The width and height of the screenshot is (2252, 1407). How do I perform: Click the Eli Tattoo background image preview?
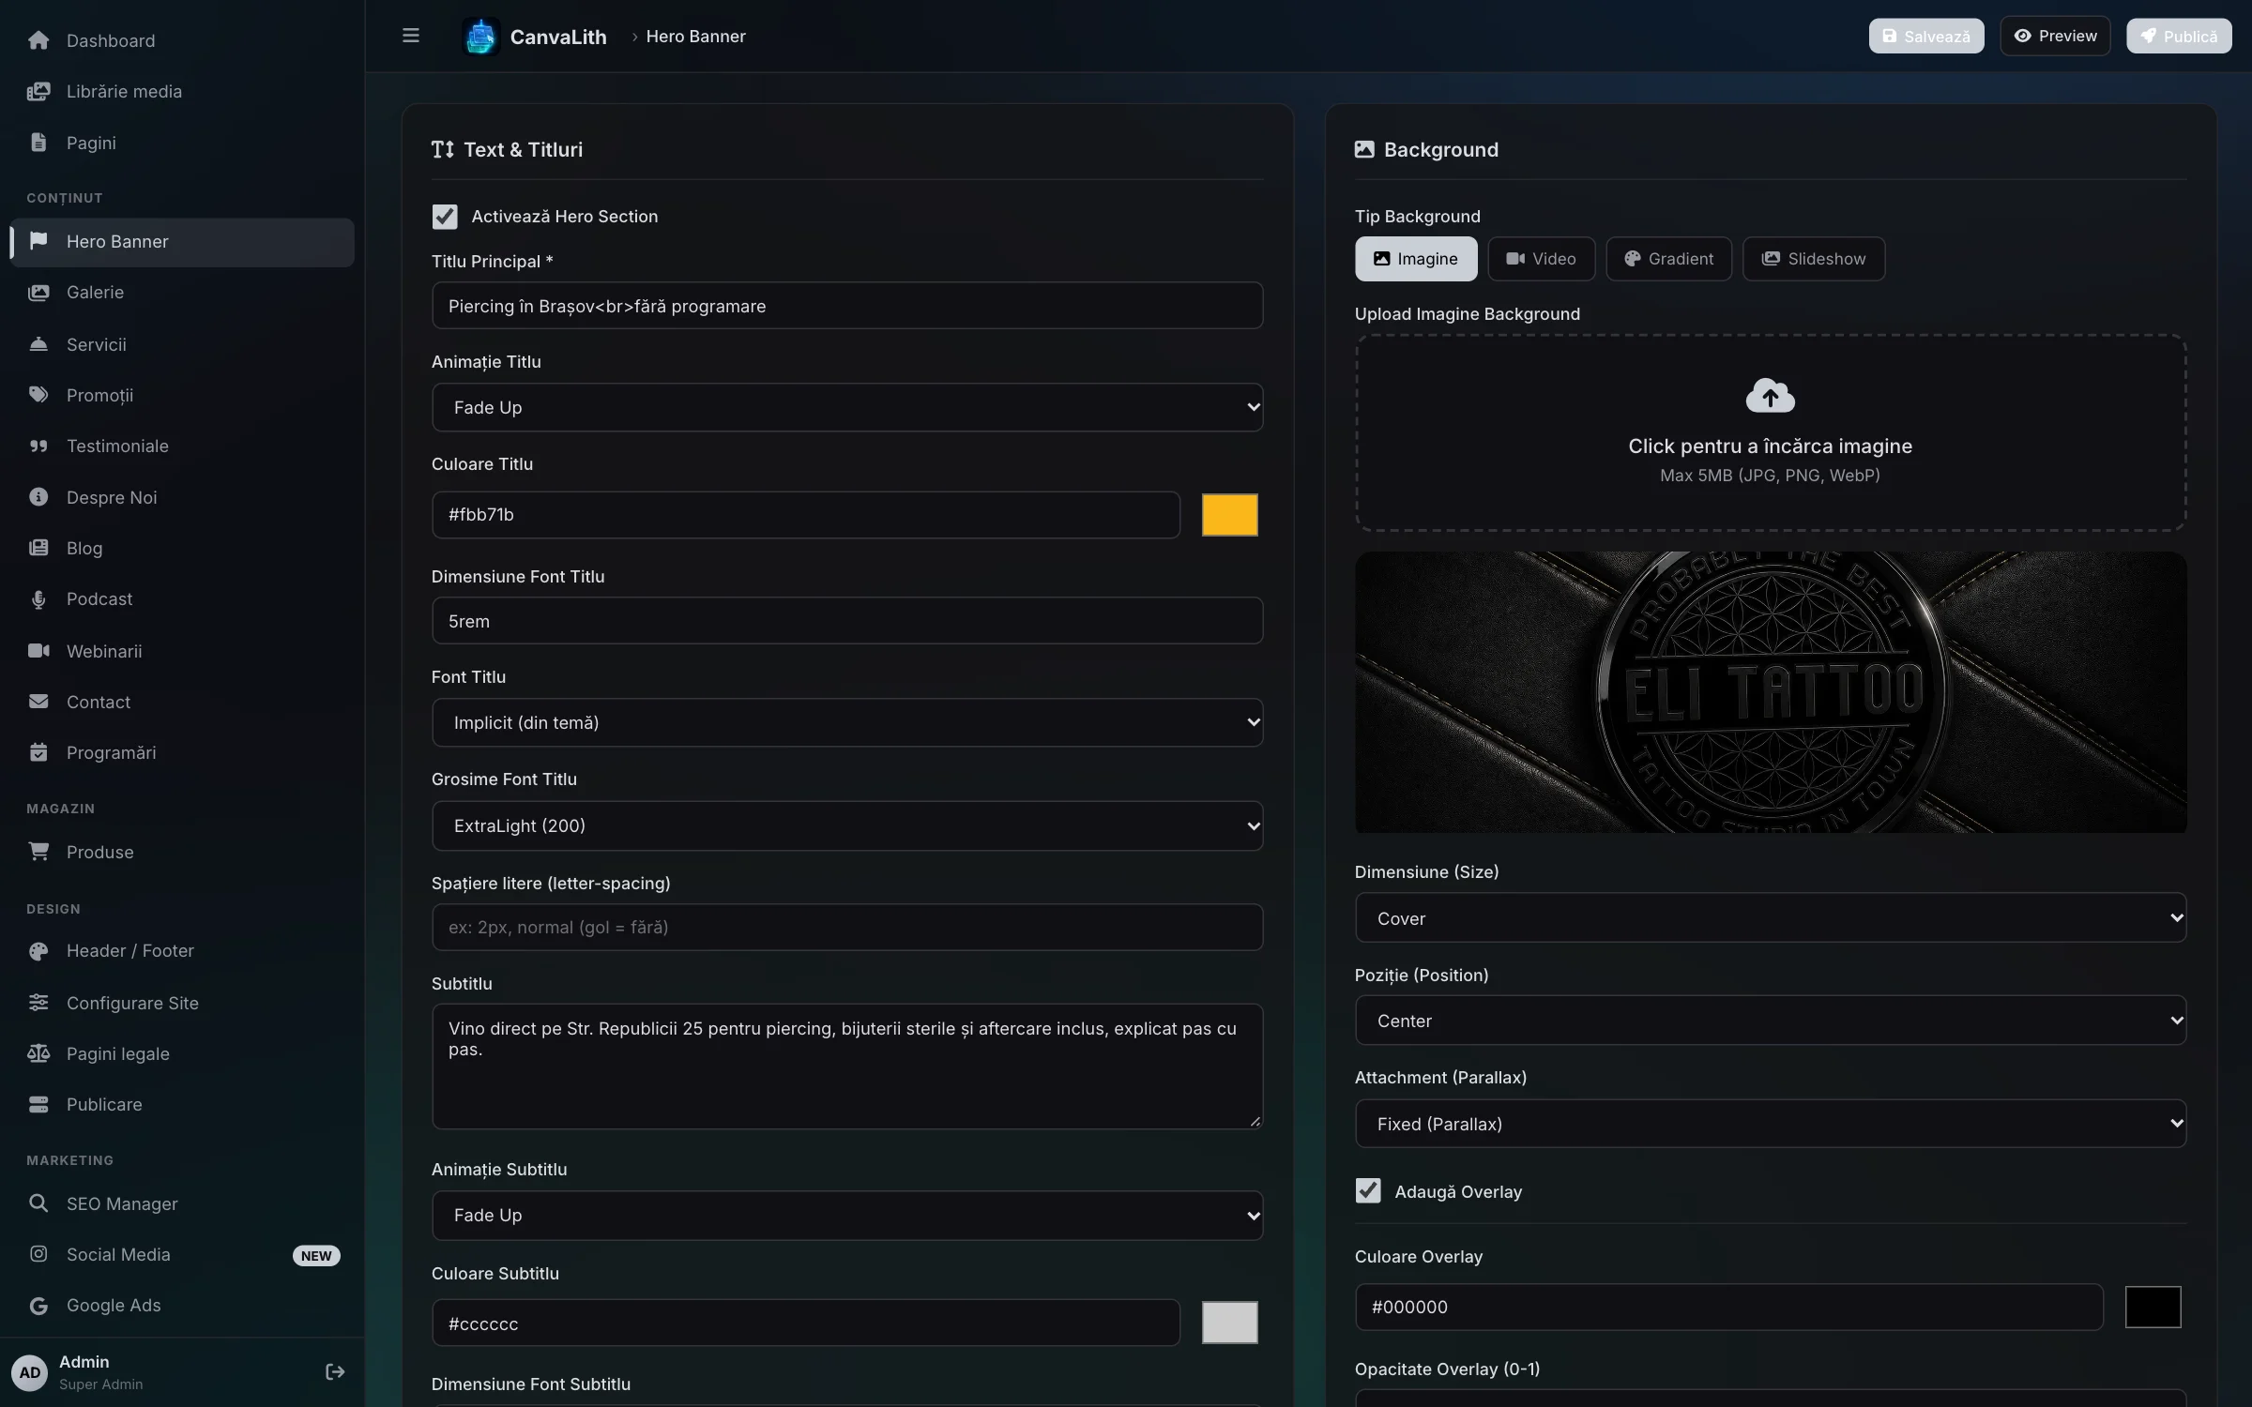tap(1771, 692)
